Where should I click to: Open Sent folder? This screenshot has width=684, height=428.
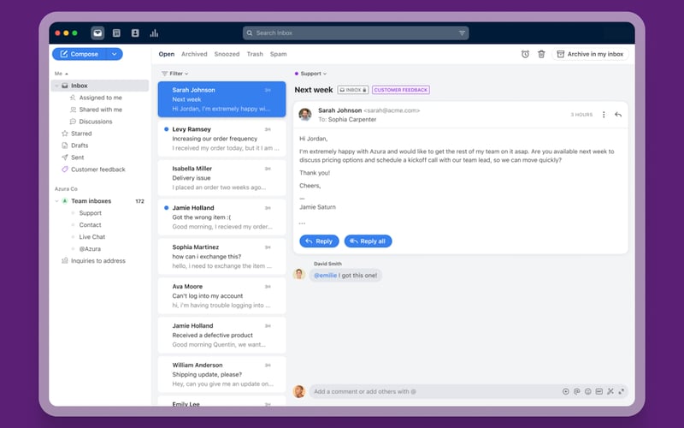click(x=77, y=158)
